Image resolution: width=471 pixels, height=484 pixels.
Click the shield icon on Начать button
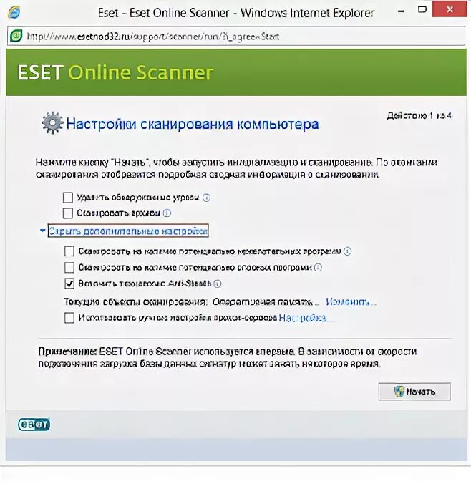pyautogui.click(x=399, y=392)
